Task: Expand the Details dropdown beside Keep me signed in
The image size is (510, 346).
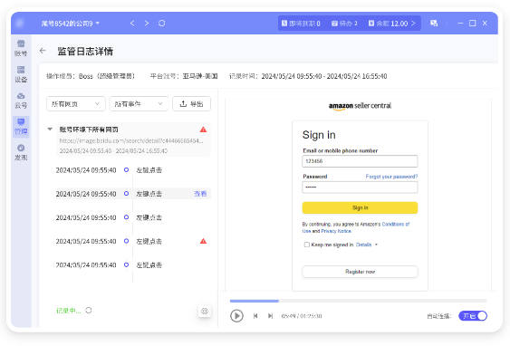Action: pyautogui.click(x=367, y=245)
